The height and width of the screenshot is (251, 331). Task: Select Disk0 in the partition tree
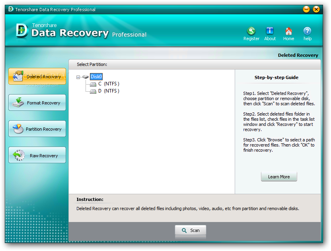(x=96, y=77)
